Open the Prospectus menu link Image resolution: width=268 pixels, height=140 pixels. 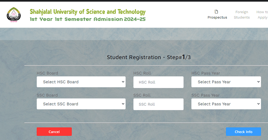click(217, 17)
